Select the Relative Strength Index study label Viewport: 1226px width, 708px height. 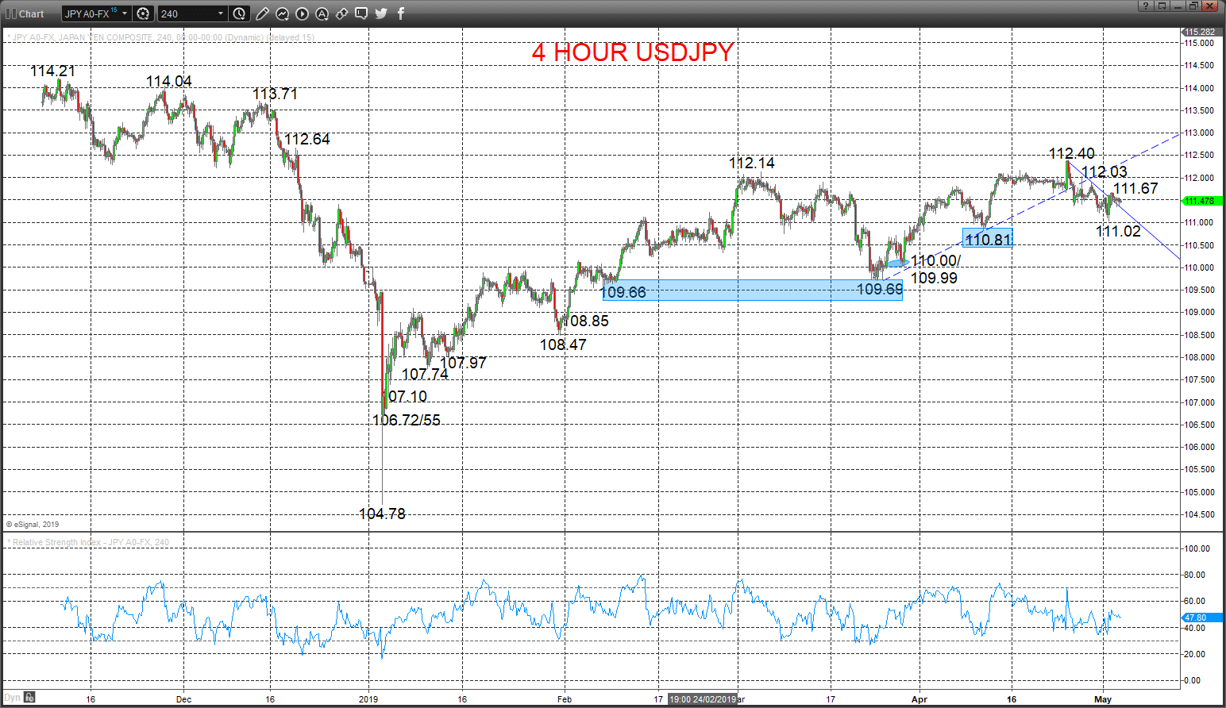point(88,542)
